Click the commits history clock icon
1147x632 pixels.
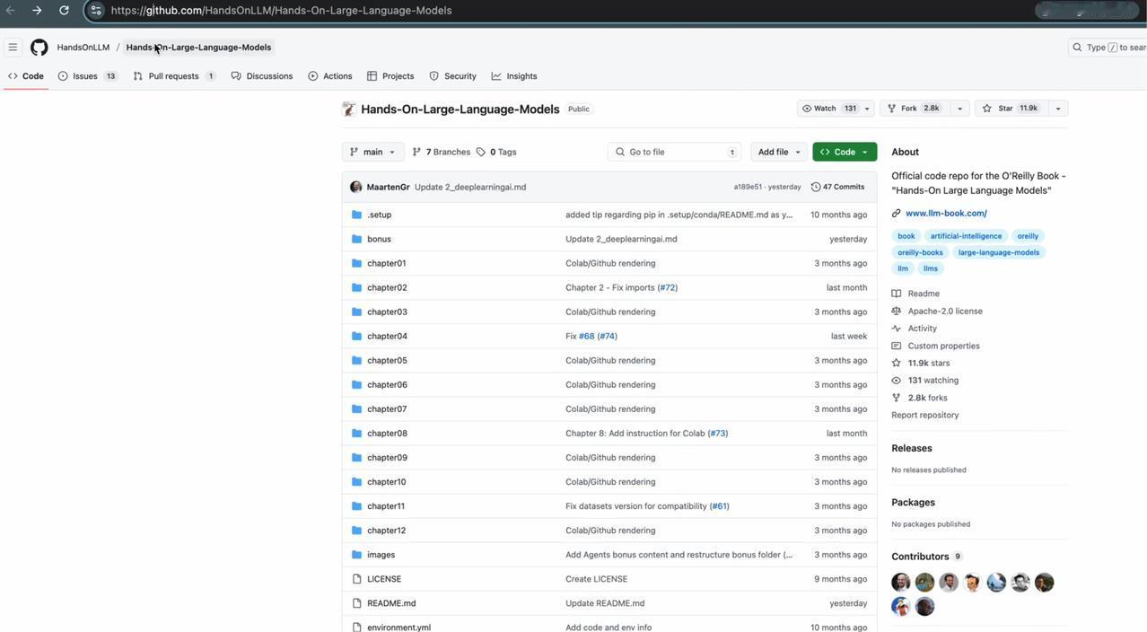[x=815, y=187]
